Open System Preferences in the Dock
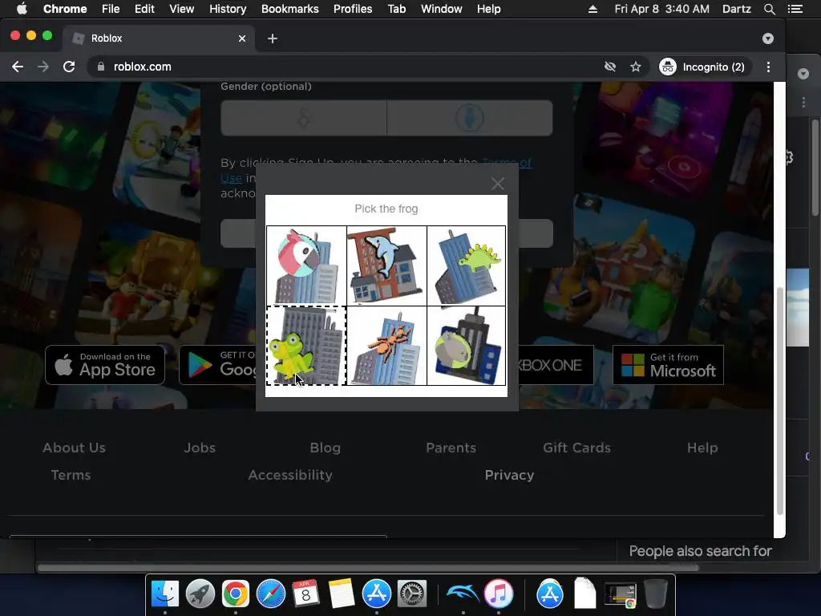 [x=412, y=594]
